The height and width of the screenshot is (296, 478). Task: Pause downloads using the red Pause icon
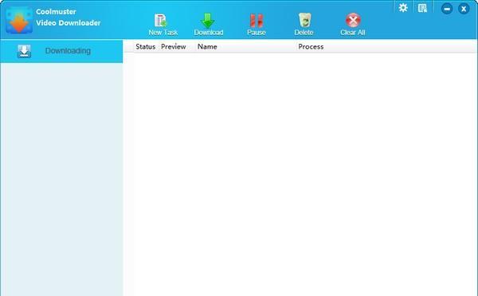pyautogui.click(x=256, y=21)
